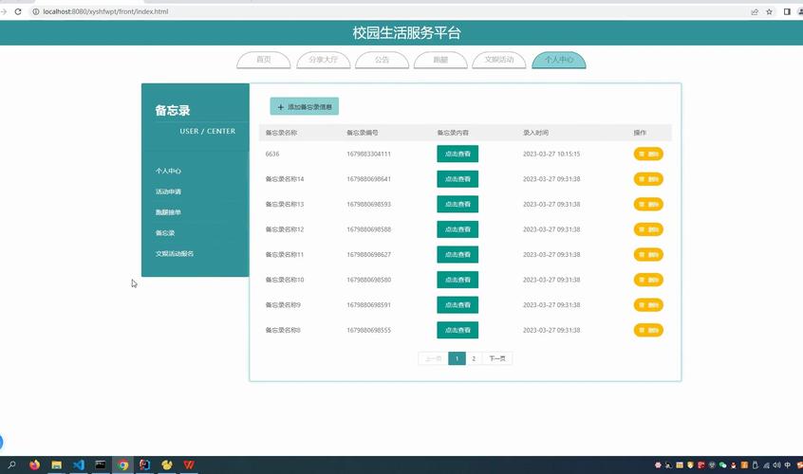Open the 分享大厅 tab
Screen dimensions: 803x474
coord(323,60)
